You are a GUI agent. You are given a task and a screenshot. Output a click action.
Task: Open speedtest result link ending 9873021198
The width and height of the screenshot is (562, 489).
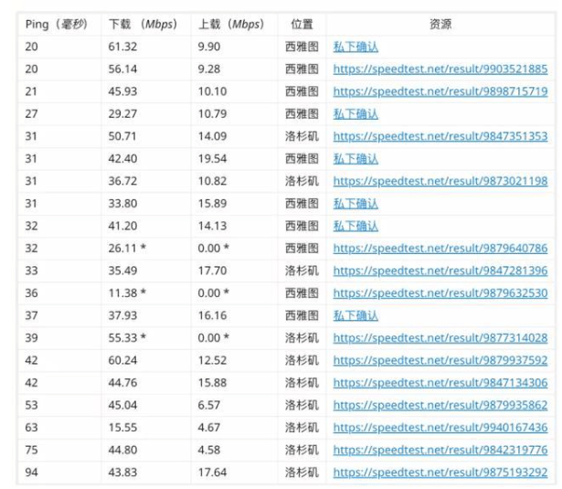[440, 181]
